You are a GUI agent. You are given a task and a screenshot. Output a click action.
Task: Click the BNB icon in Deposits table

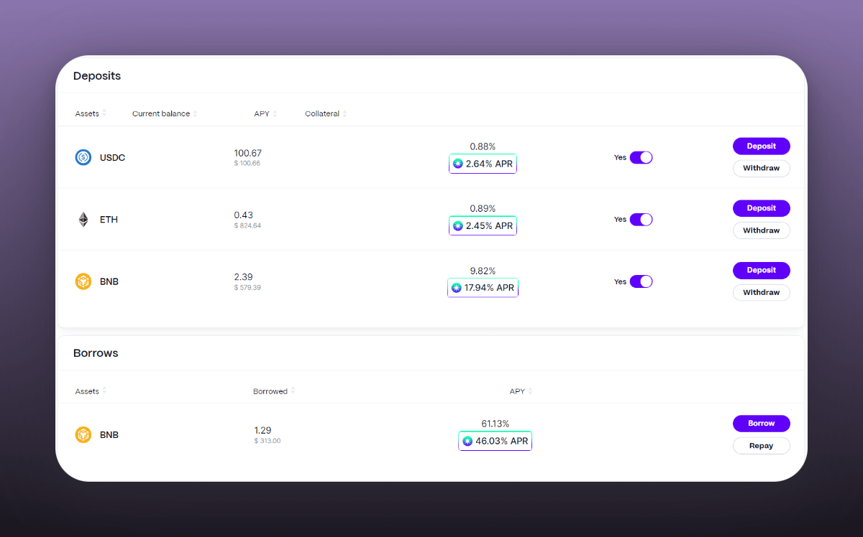[x=83, y=281]
